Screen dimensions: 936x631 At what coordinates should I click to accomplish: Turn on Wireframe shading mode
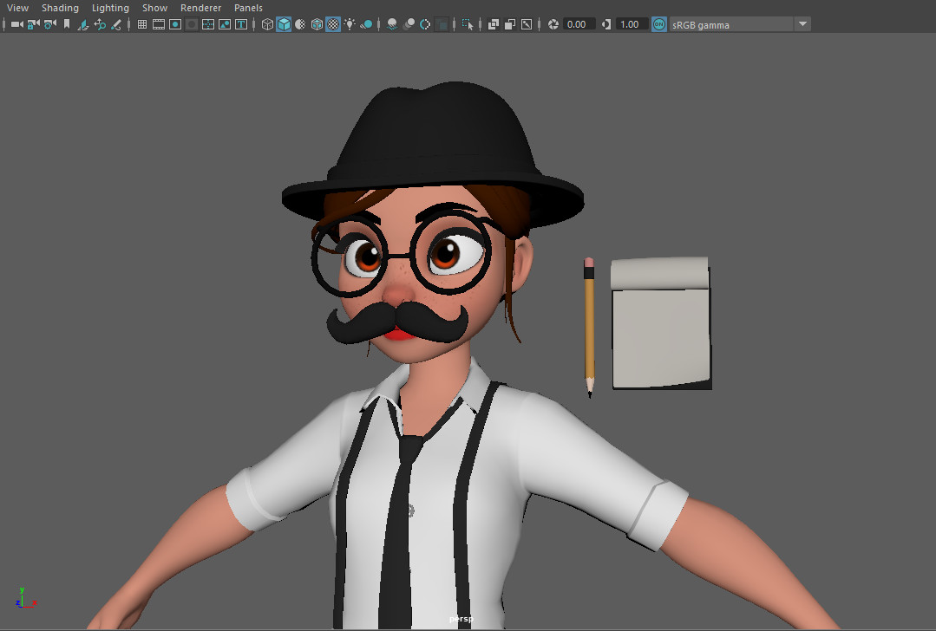coord(267,24)
